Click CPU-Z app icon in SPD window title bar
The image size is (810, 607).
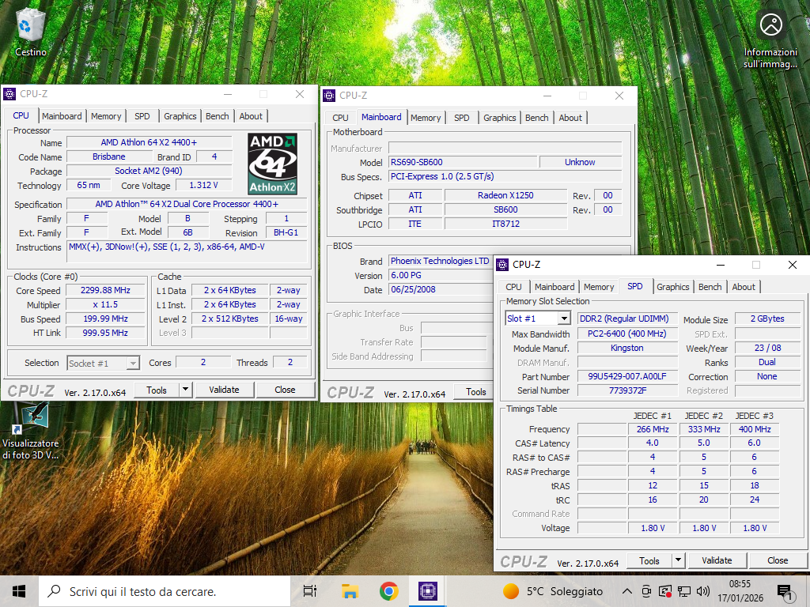[x=502, y=265]
